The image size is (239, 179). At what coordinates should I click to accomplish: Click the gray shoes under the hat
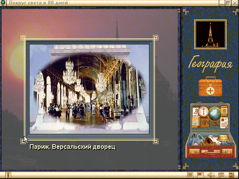226,143
